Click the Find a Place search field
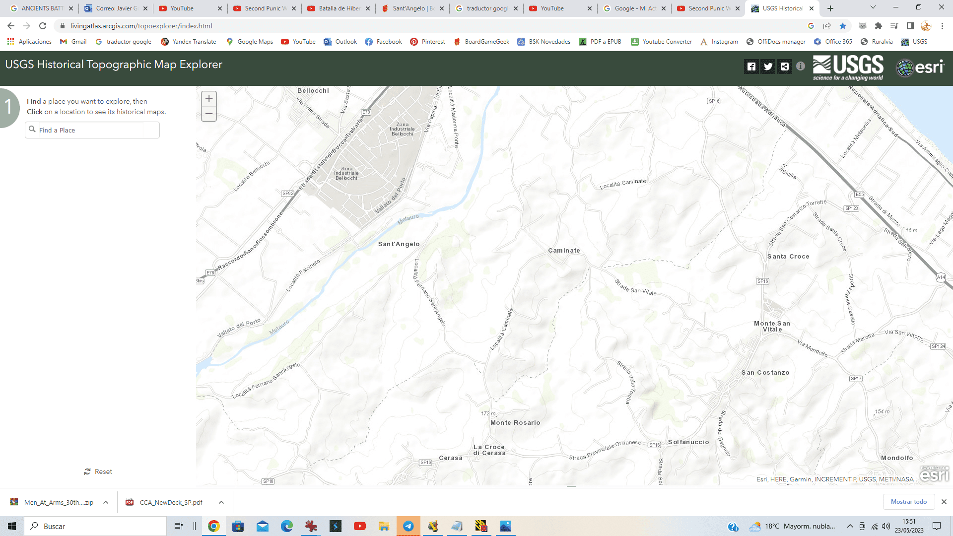The image size is (953, 536). [92, 130]
